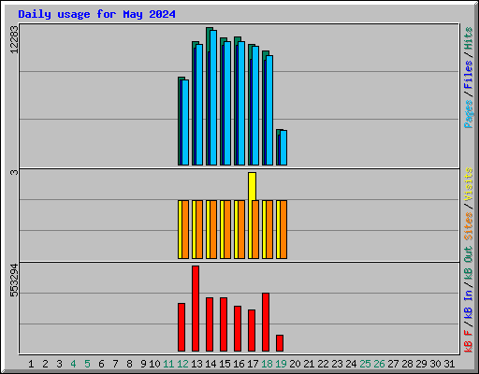
Task: Click day 1 on the date axis
Action: click(x=31, y=364)
